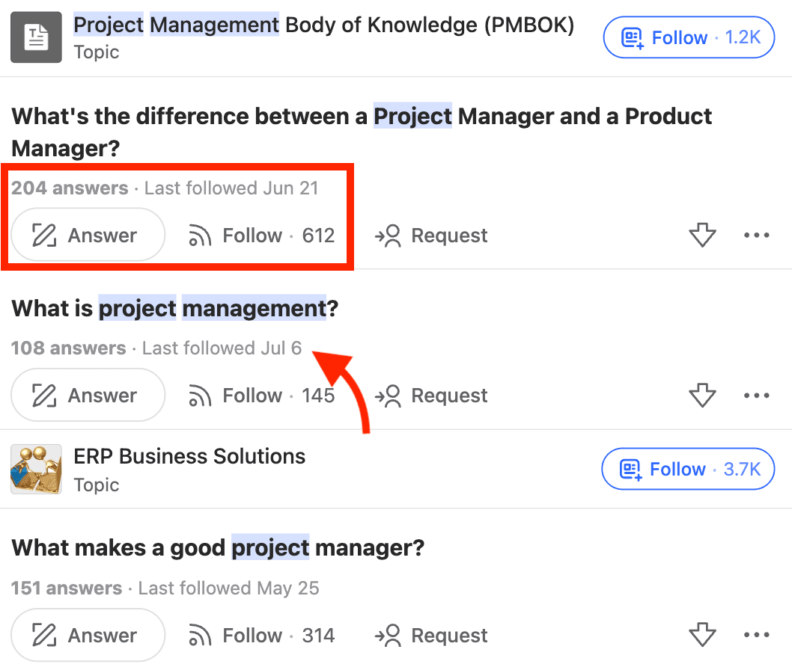Viewport: 792px width, 667px height.
Task: Open the 'What is project management?' question
Action: coord(175,308)
